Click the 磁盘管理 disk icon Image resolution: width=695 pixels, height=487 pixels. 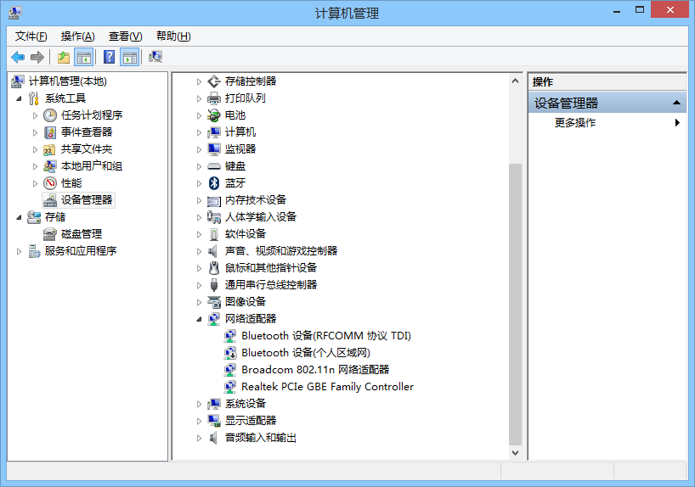click(50, 234)
